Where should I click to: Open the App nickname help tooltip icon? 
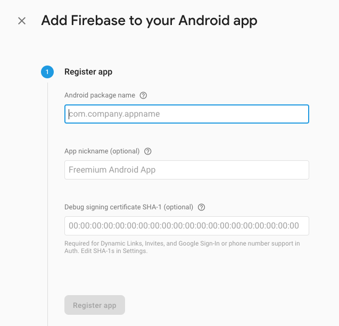(148, 151)
